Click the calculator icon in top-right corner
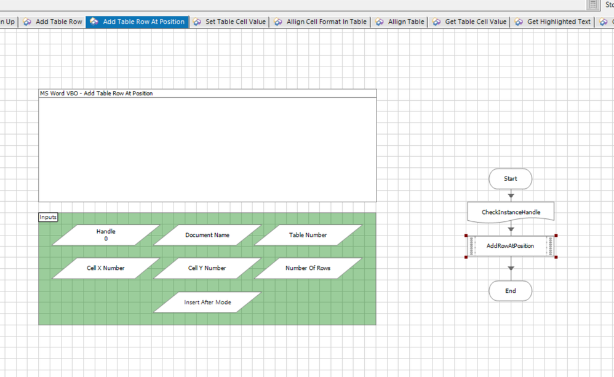The height and width of the screenshot is (377, 614). (592, 5)
